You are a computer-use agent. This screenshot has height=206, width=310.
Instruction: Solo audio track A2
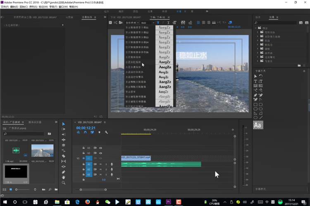[106, 169]
